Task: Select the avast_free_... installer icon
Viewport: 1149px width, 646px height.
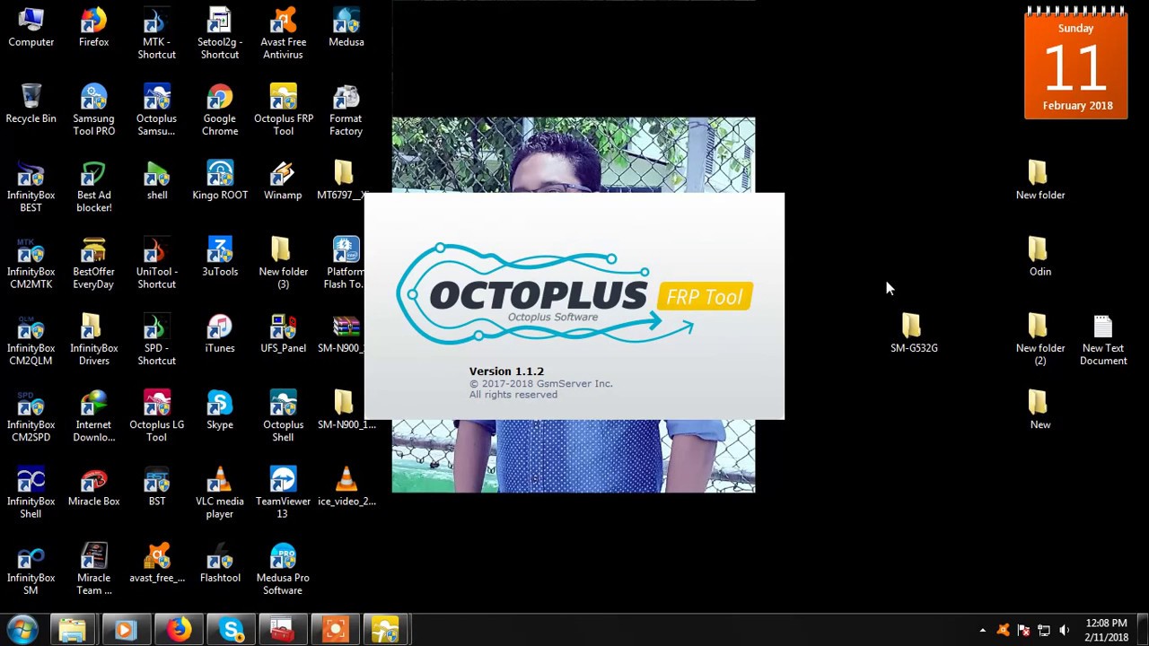Action: click(x=156, y=563)
